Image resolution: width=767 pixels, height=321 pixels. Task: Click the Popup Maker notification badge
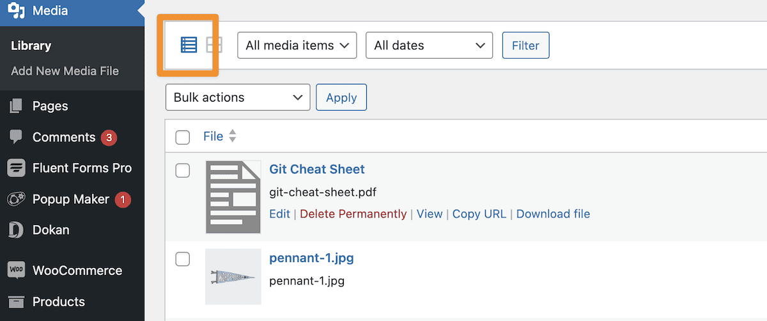point(123,200)
